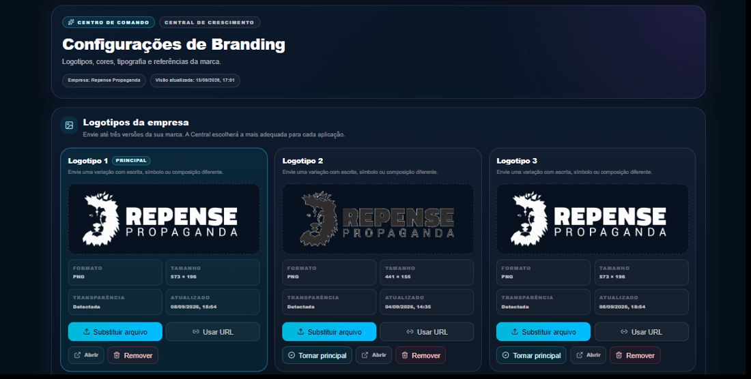Click the PRINCIPAL badge on Logotipo 1
The height and width of the screenshot is (379, 751).
click(131, 161)
